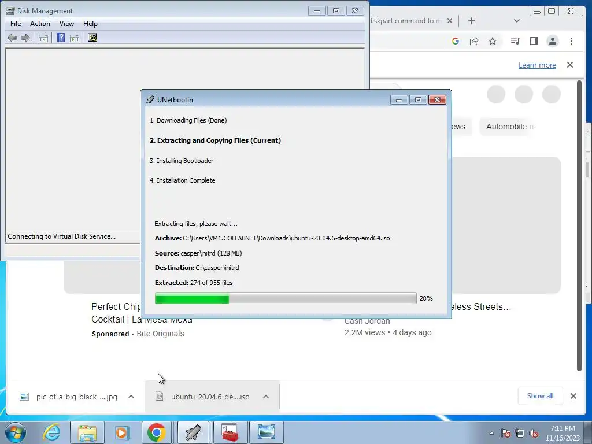Select the Automobile filter chip
Screen dimensions: 592x444
(x=509, y=127)
